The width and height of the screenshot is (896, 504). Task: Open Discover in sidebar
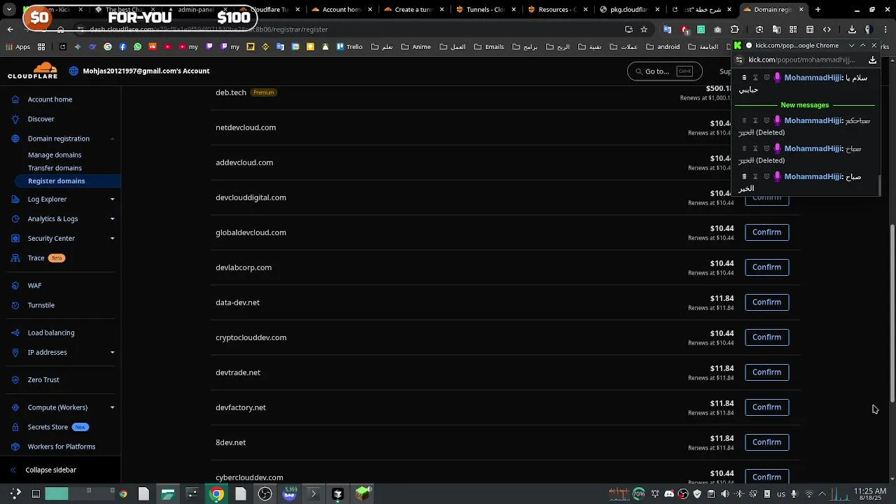(x=41, y=119)
